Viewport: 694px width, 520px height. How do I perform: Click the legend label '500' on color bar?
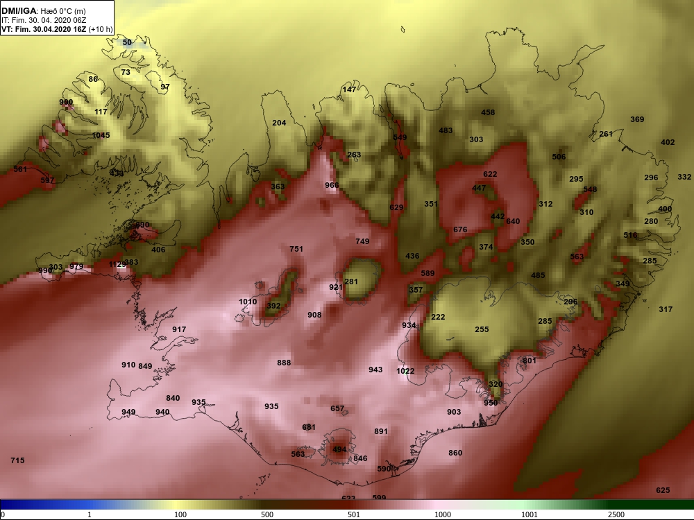coord(267,514)
